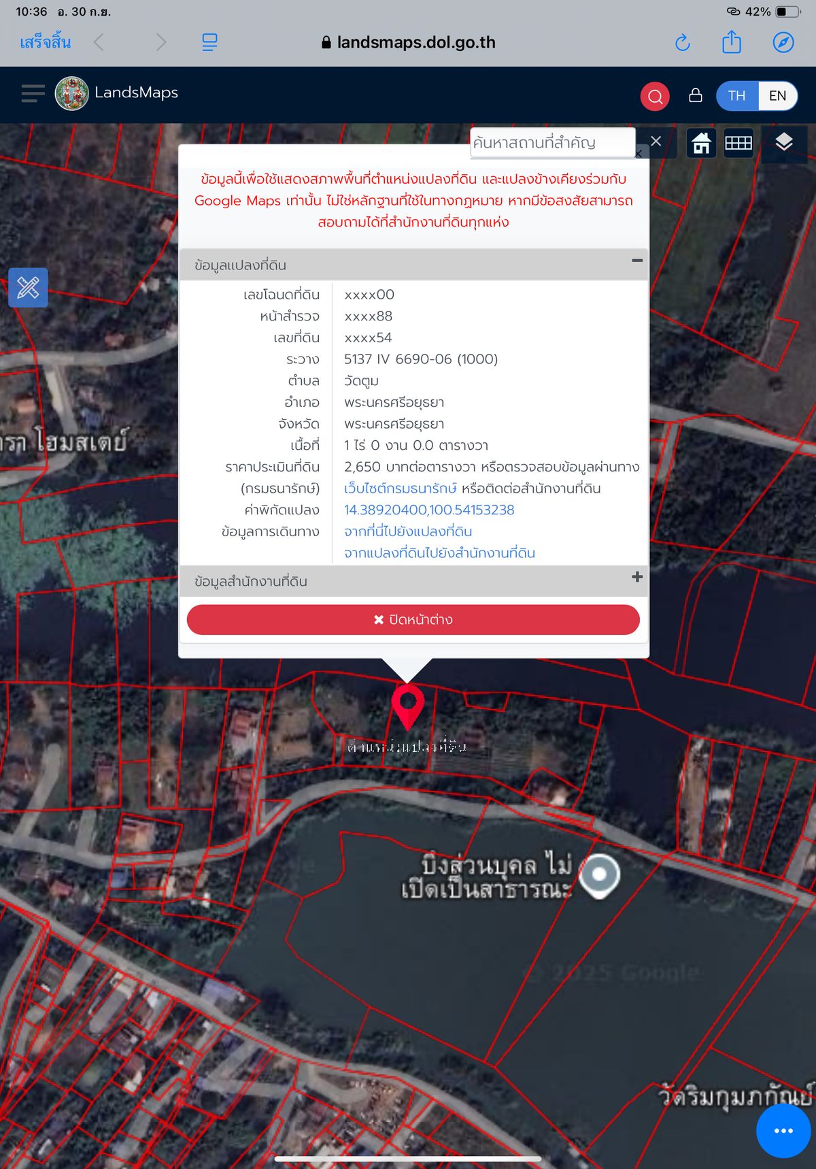Switch language to TH

point(736,96)
